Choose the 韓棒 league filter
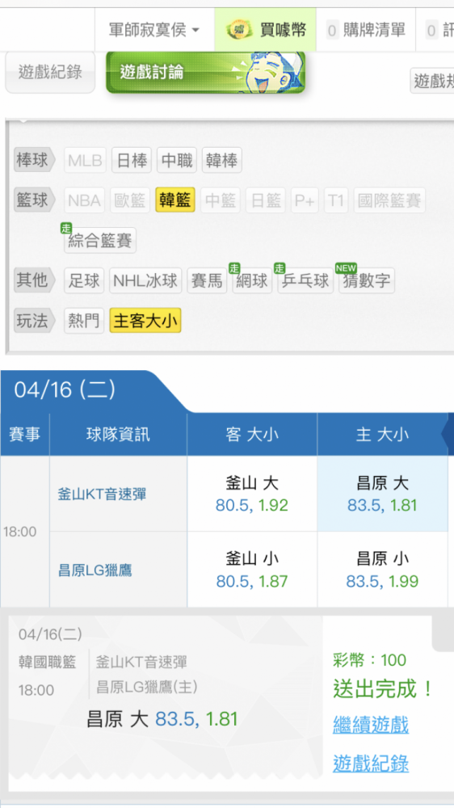454x808 pixels. 221,160
